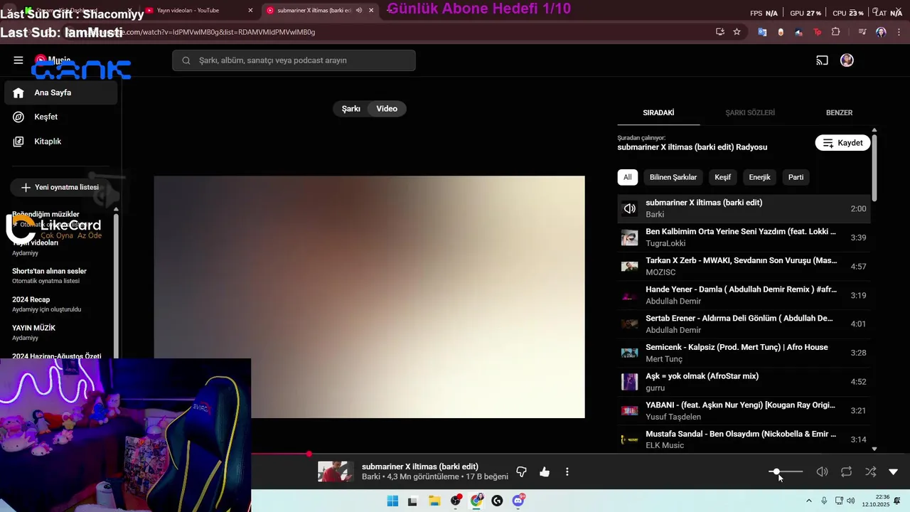This screenshot has width=910, height=512.
Task: Play Aşk = yok olmak (AfroStar mix)
Action: pyautogui.click(x=744, y=382)
